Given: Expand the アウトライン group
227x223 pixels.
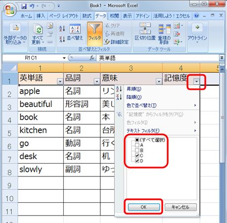Looking at the screenshot, I should tap(197, 33).
